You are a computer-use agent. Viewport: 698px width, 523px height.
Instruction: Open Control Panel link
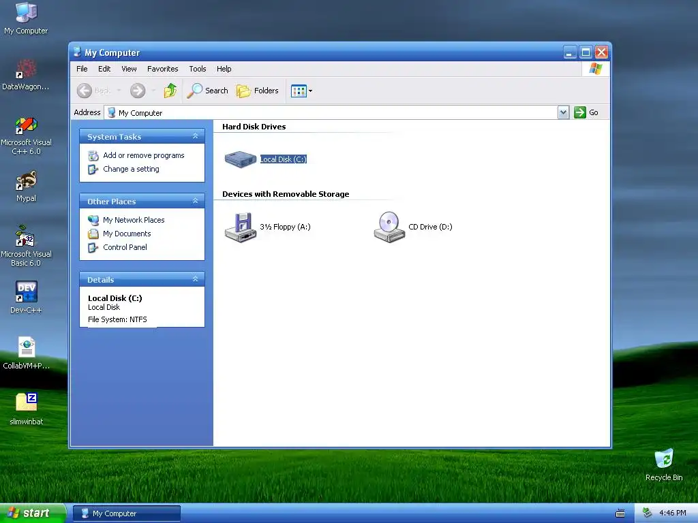pos(125,247)
